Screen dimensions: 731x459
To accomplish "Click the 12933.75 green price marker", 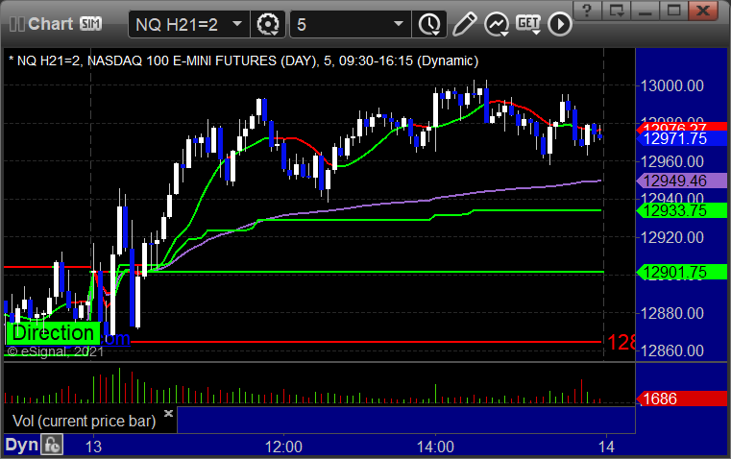I will (682, 210).
